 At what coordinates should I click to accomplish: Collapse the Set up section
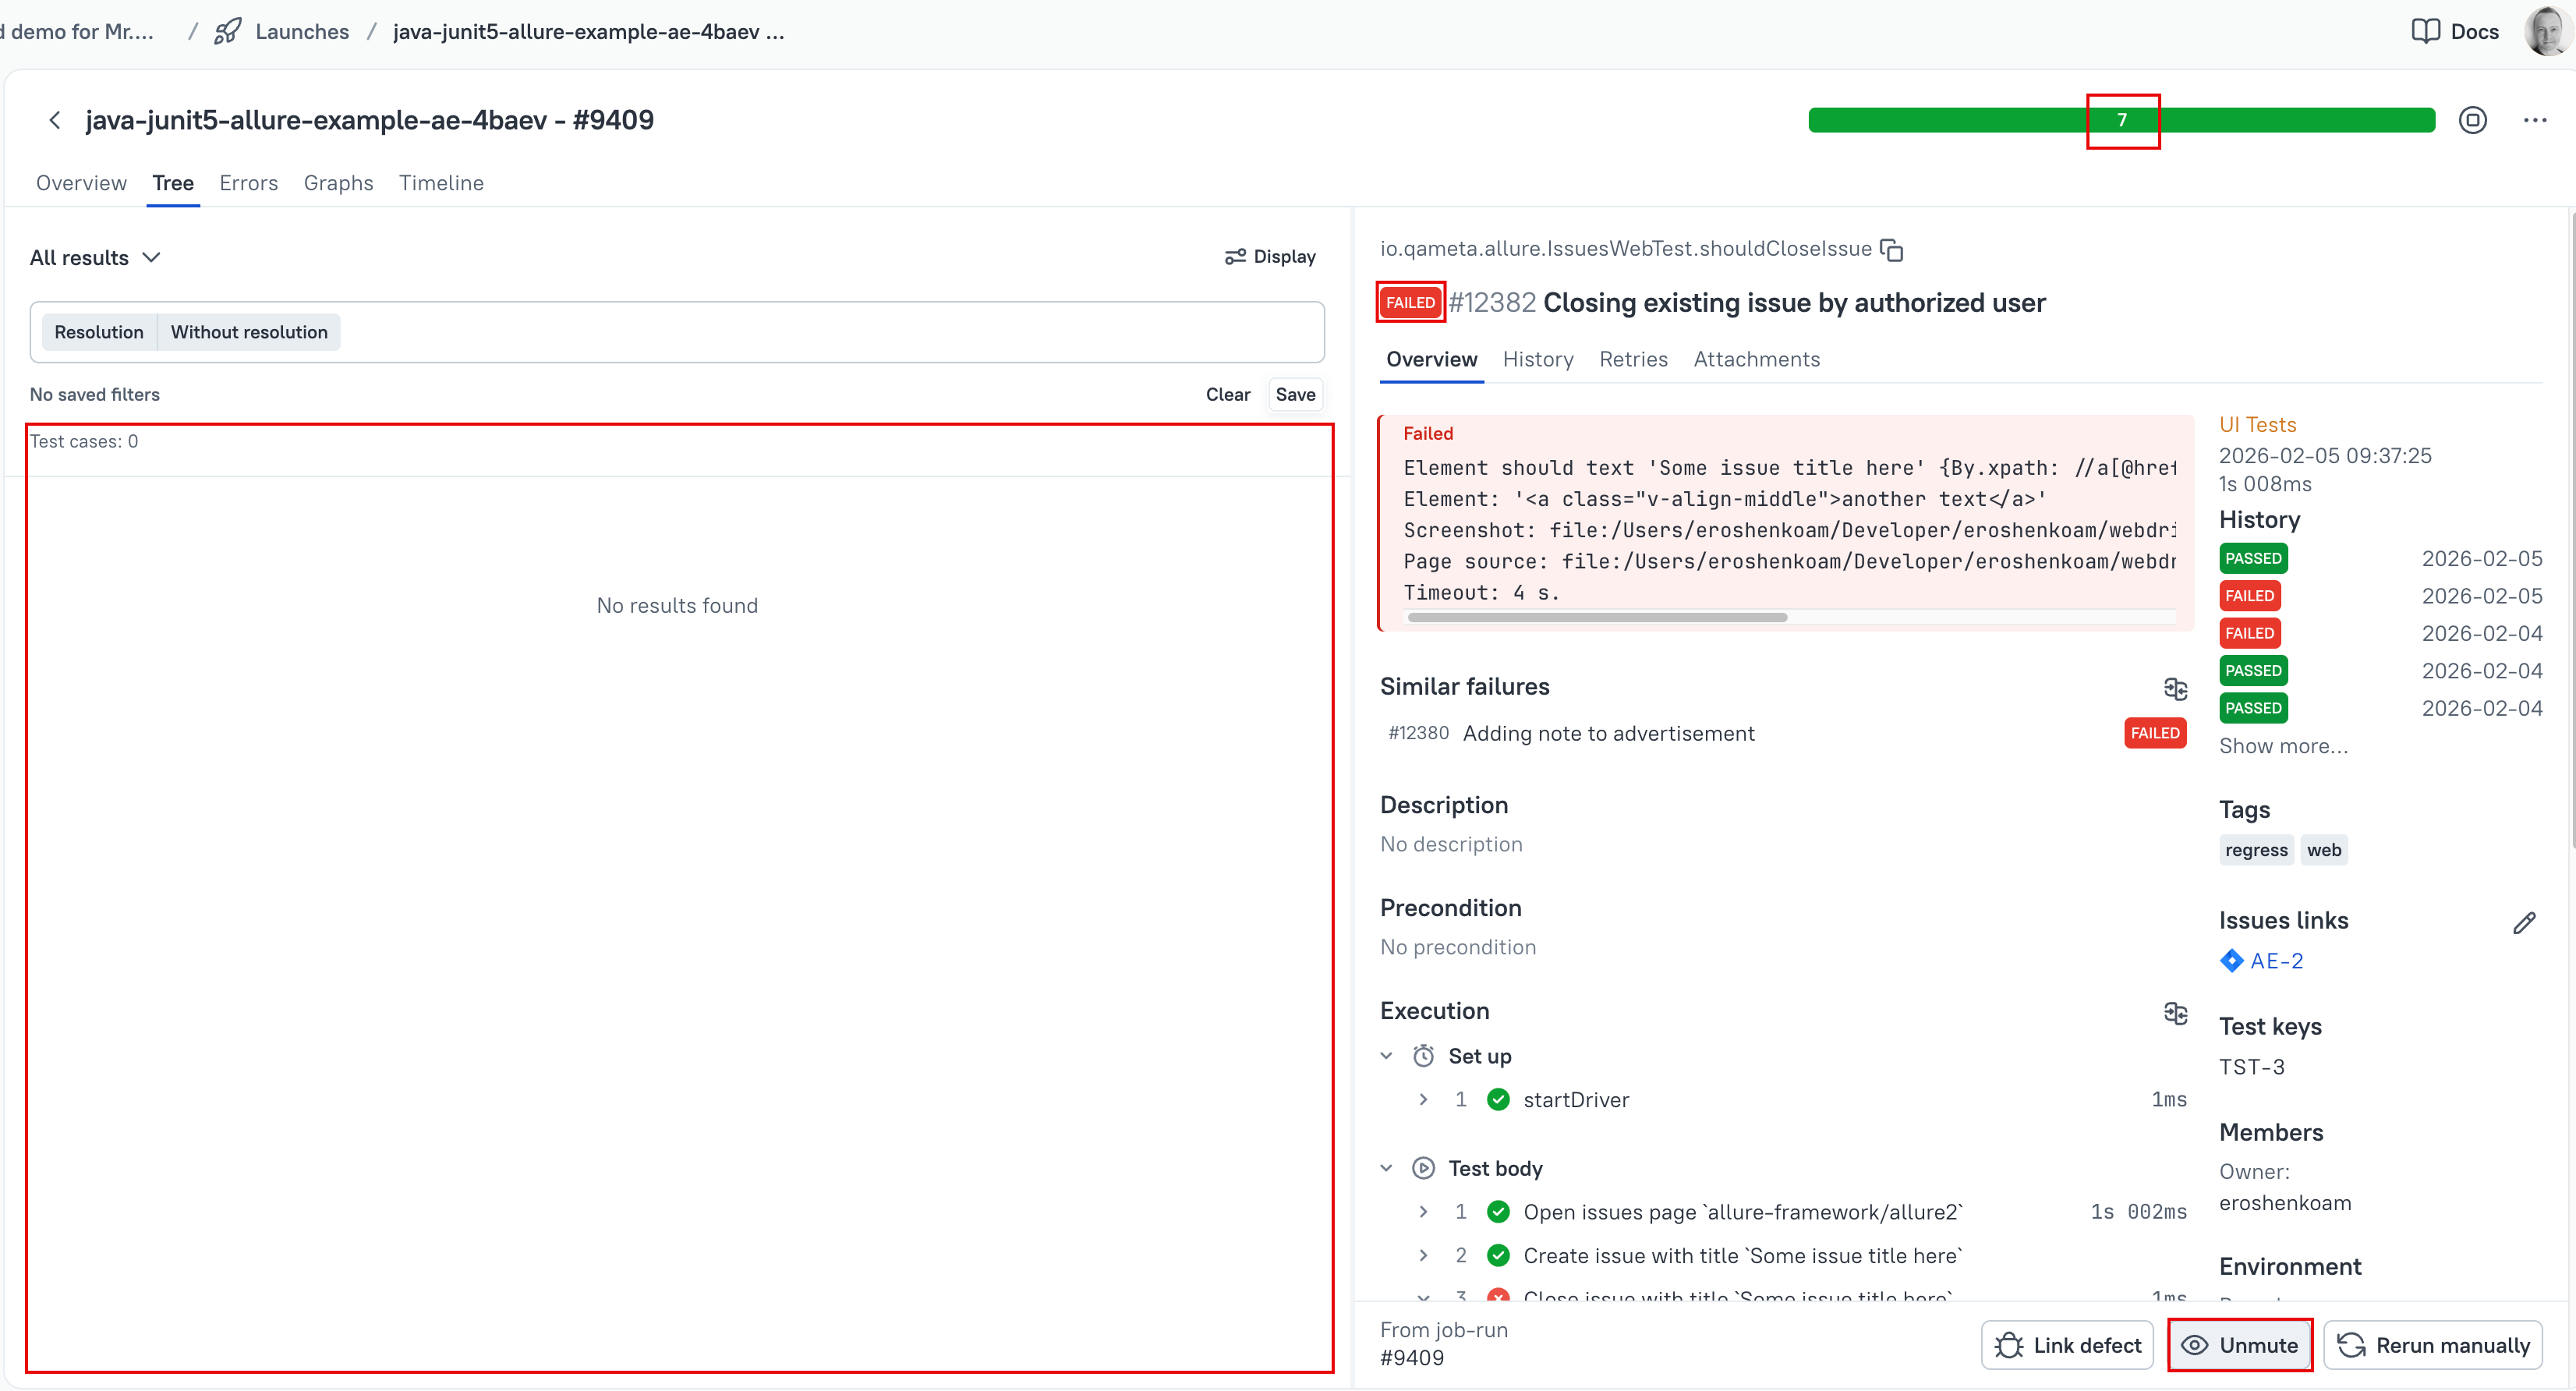click(x=1386, y=1056)
